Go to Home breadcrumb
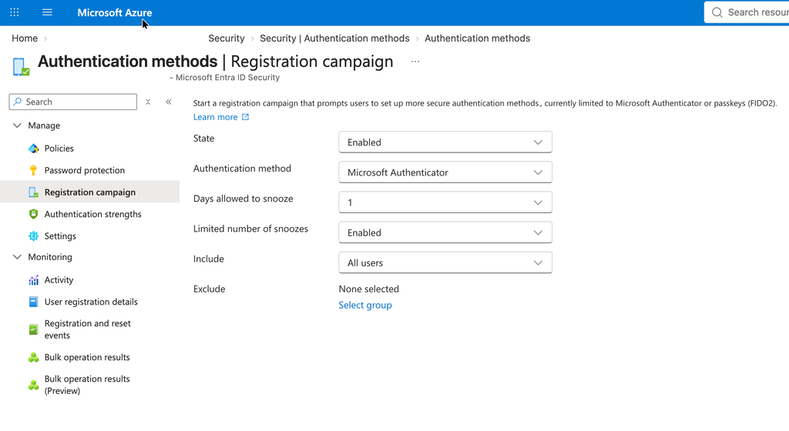789x431 pixels. click(25, 38)
